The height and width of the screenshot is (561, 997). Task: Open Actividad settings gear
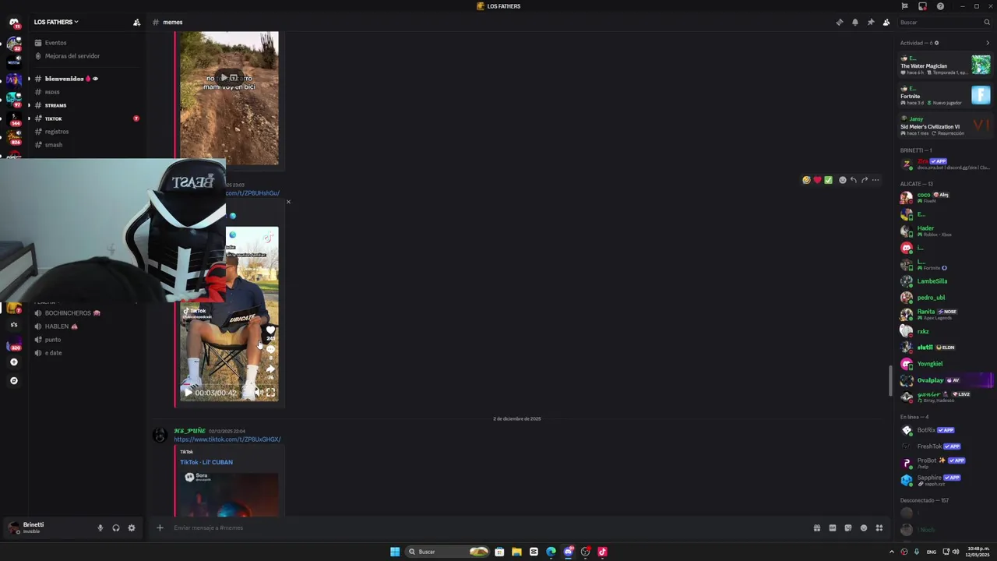point(936,43)
